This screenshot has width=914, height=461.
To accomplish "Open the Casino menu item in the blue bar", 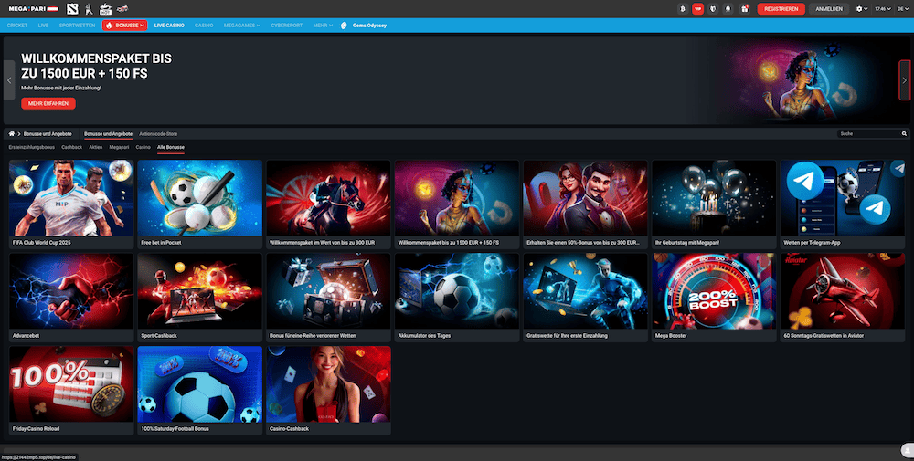I will (204, 26).
